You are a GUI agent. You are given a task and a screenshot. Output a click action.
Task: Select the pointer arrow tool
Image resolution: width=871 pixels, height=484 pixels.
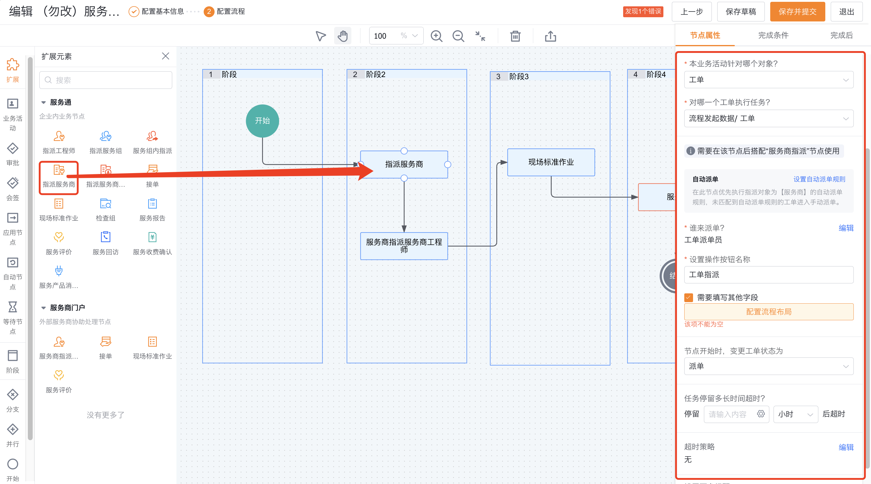click(x=320, y=36)
